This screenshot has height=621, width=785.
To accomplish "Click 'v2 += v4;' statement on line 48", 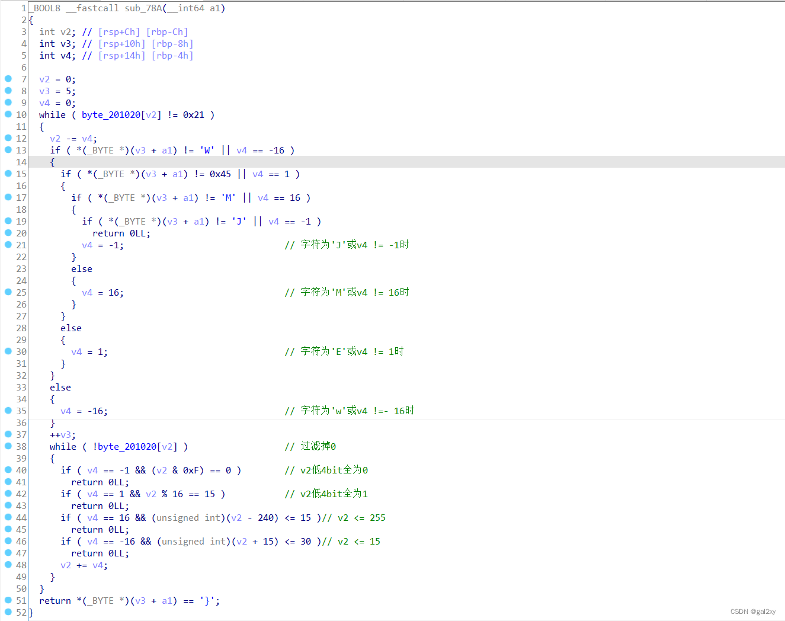I will point(84,565).
